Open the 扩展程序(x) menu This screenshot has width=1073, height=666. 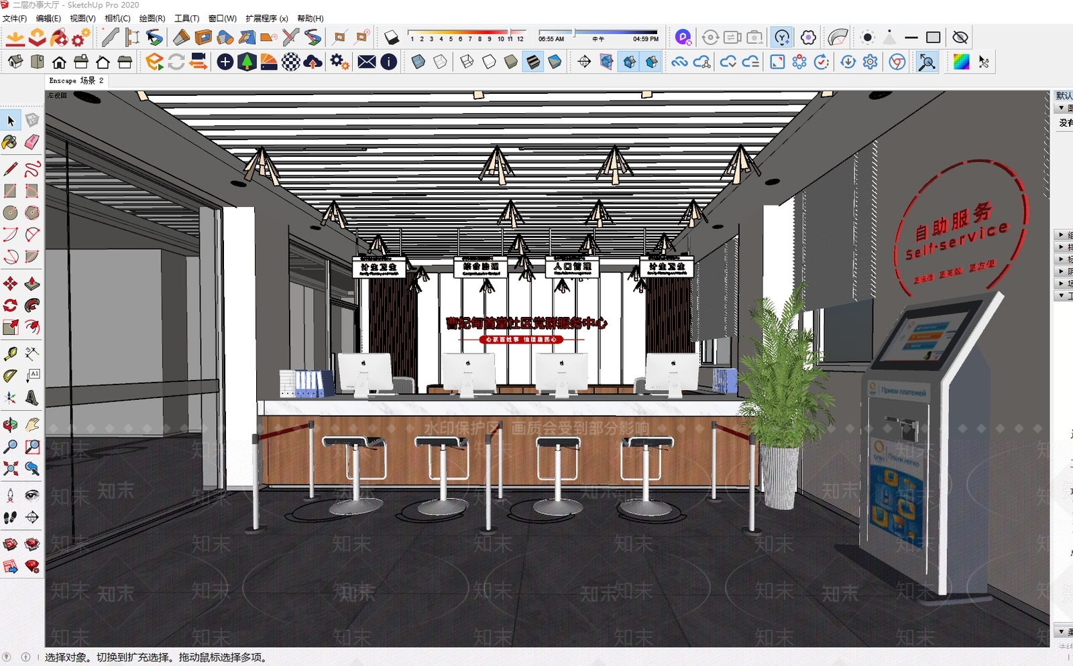click(267, 19)
